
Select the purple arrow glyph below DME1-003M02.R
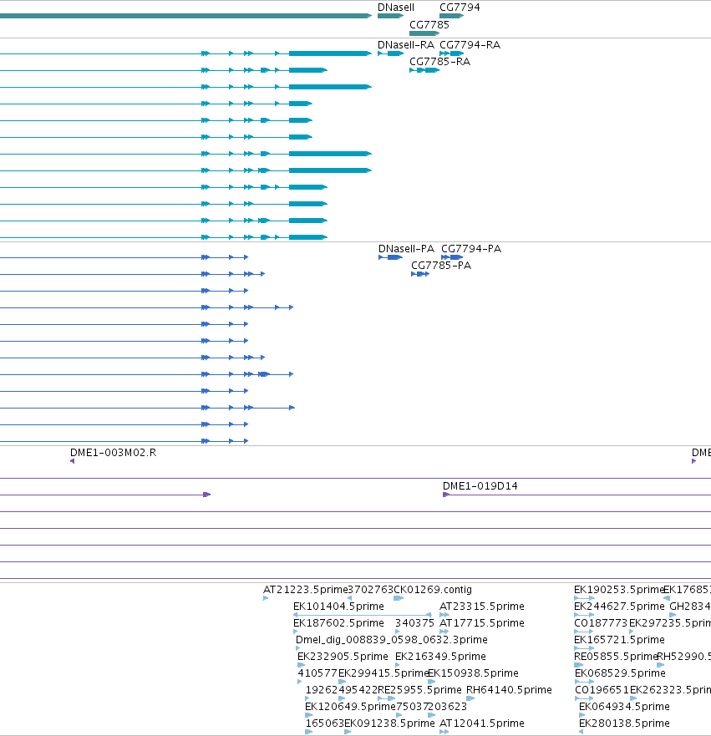point(73,461)
